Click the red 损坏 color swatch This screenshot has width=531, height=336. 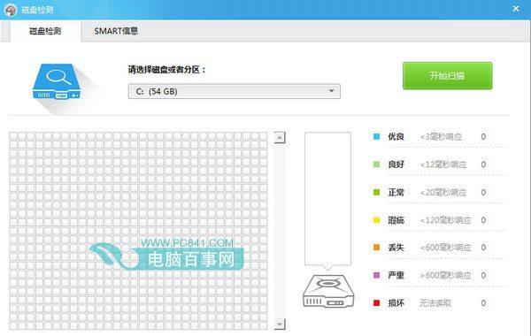376,302
